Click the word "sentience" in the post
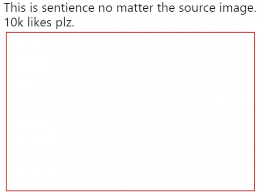Viewport: 260px width, 195px height. (68, 8)
